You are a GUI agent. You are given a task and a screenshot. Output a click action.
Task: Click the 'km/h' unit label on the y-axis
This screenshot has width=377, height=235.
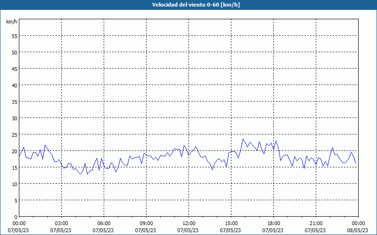click(x=12, y=22)
